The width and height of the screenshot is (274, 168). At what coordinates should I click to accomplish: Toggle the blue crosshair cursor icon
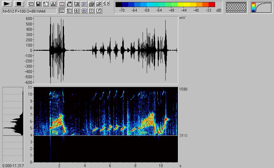pyautogui.click(x=84, y=11)
